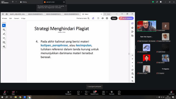Open Participants panel in Zoom
The height and width of the screenshot is (99, 176).
68,93
